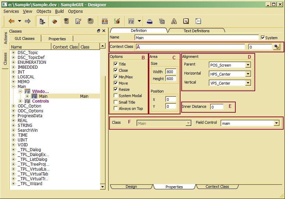This screenshot has height=199, width=285.
Task: Open the Field Control dropdown
Action: point(276,123)
